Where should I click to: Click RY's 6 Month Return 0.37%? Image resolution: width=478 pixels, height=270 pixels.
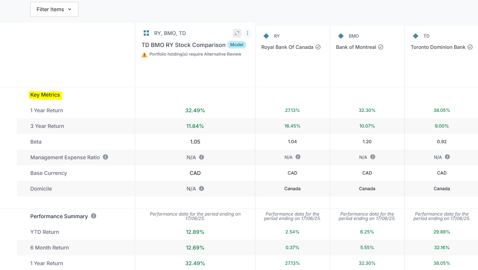[x=292, y=248]
